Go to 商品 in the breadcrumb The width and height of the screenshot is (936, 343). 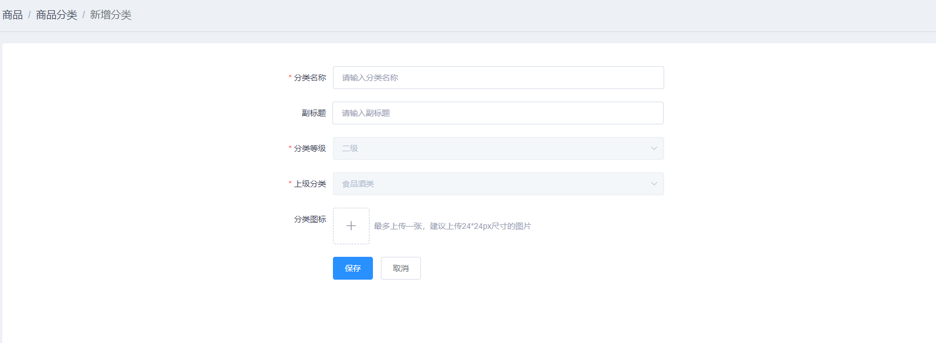[x=13, y=15]
